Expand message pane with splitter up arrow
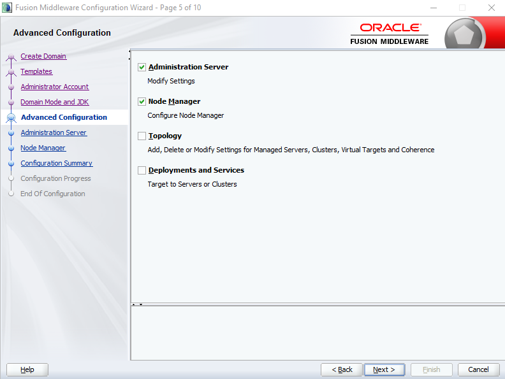This screenshot has width=505, height=379. coord(134,304)
